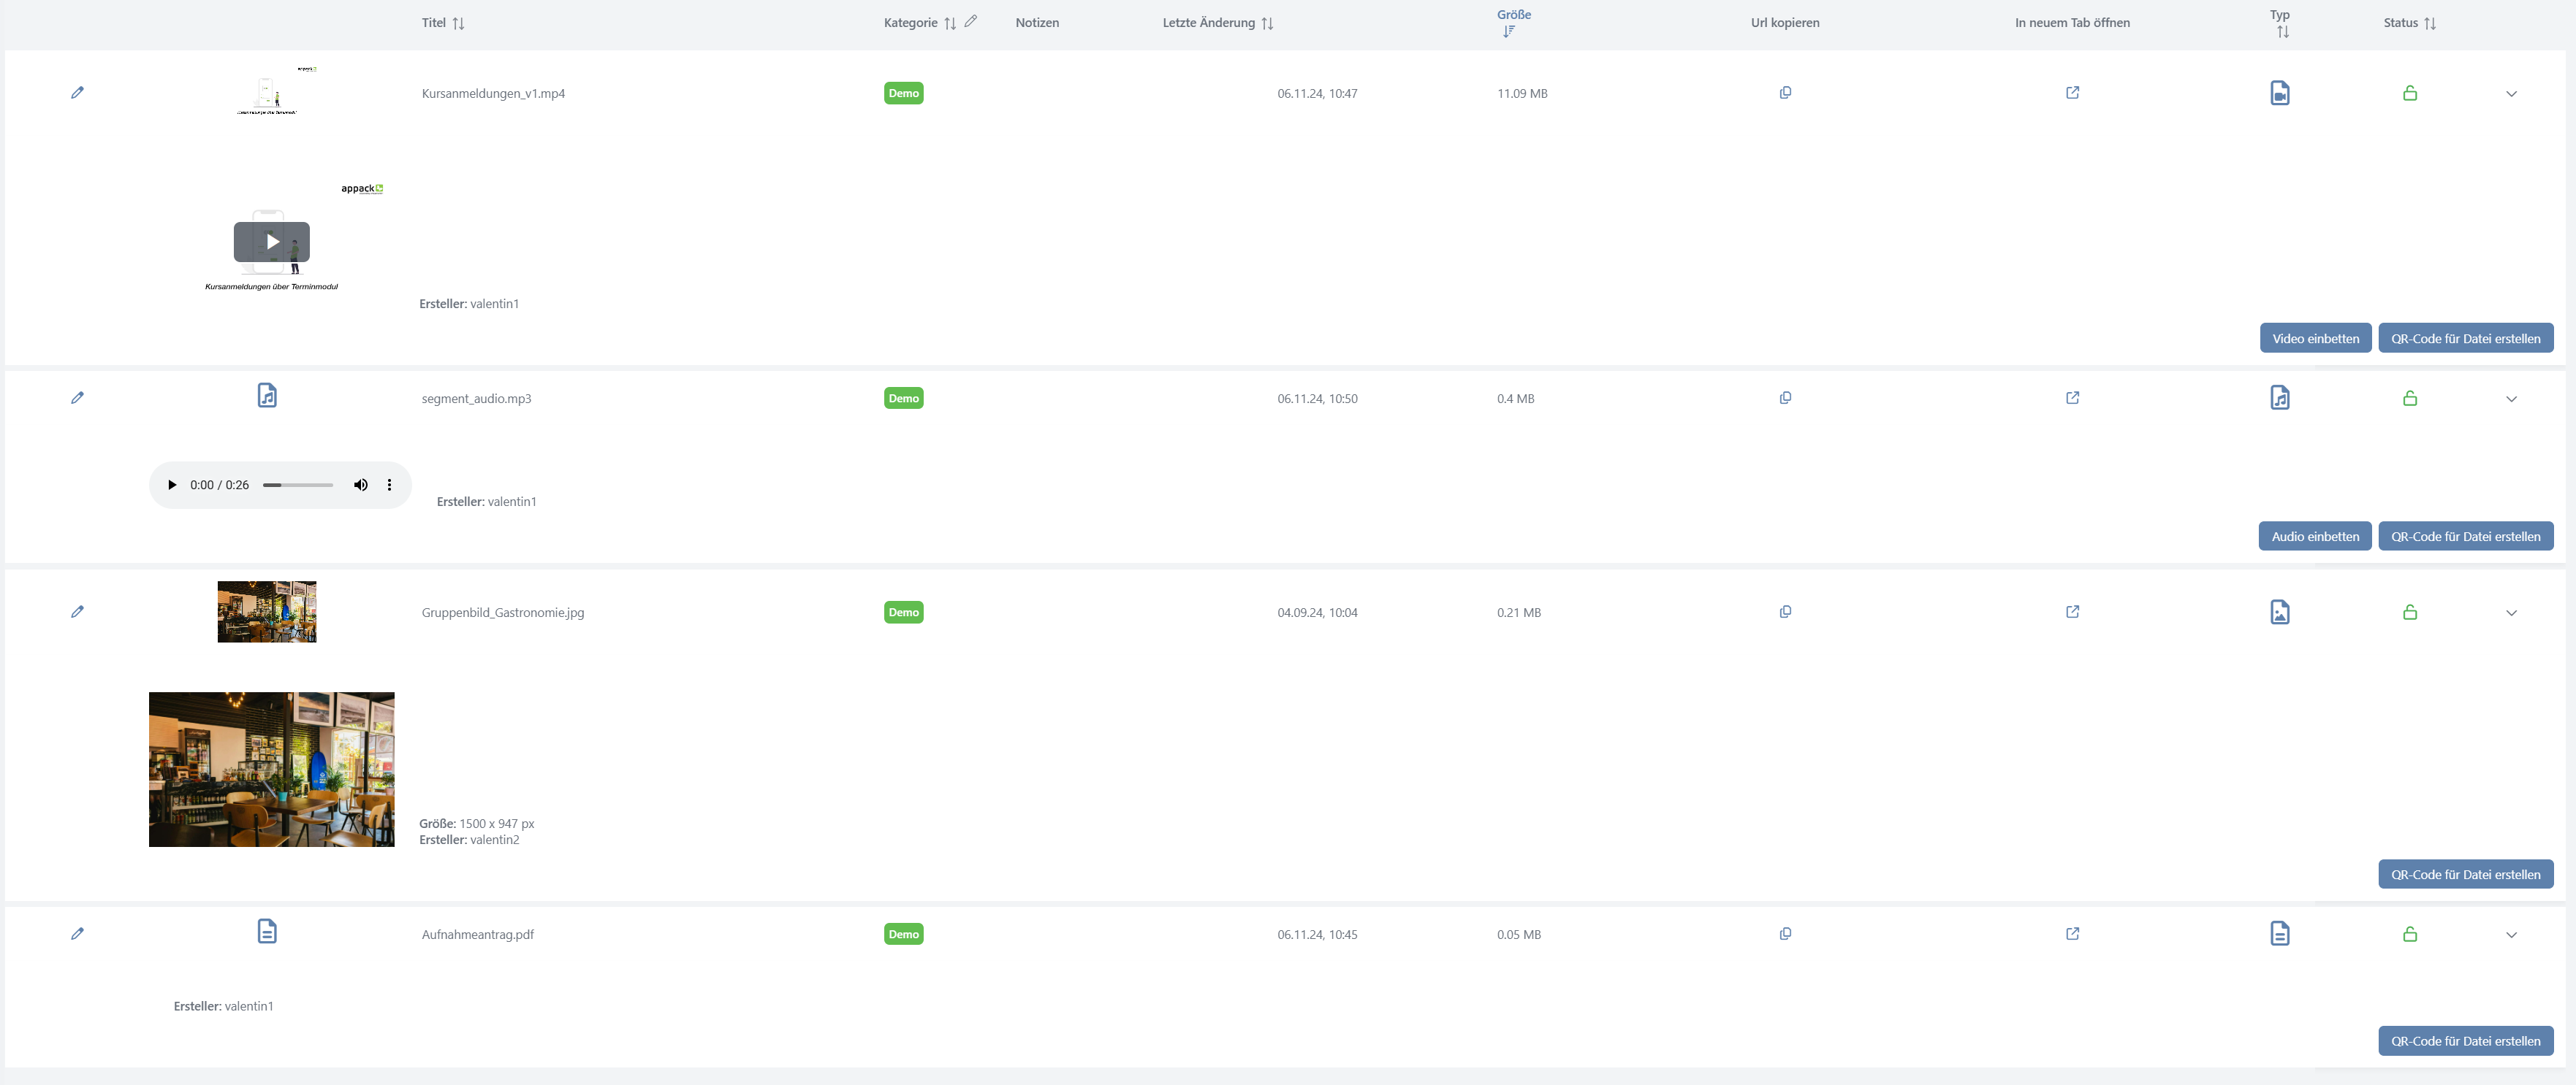Collapse the Aufnahmeantrag.pdf row details
The width and height of the screenshot is (2576, 1085).
pyautogui.click(x=2510, y=935)
